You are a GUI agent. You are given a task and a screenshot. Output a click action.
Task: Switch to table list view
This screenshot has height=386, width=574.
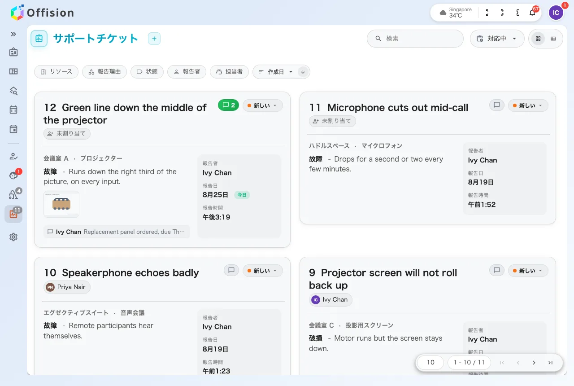[x=553, y=39]
